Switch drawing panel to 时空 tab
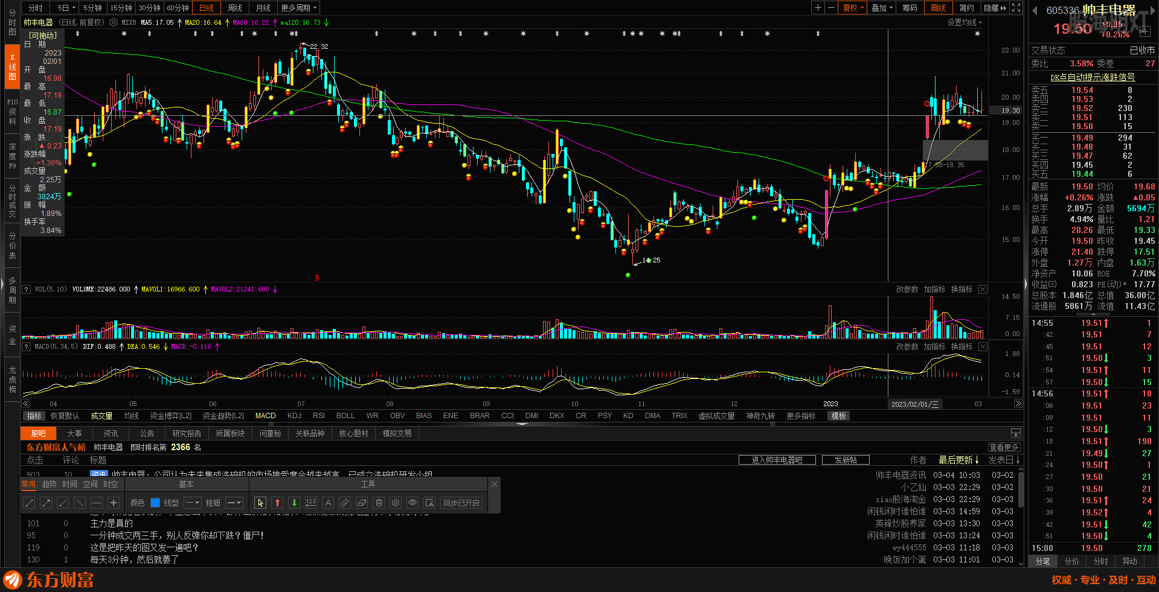 coord(111,484)
